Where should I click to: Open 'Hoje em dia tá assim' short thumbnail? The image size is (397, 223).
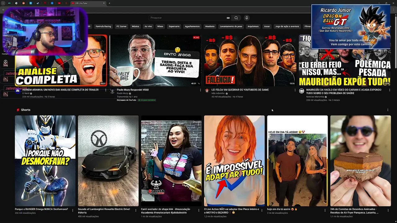pyautogui.click(x=297, y=161)
